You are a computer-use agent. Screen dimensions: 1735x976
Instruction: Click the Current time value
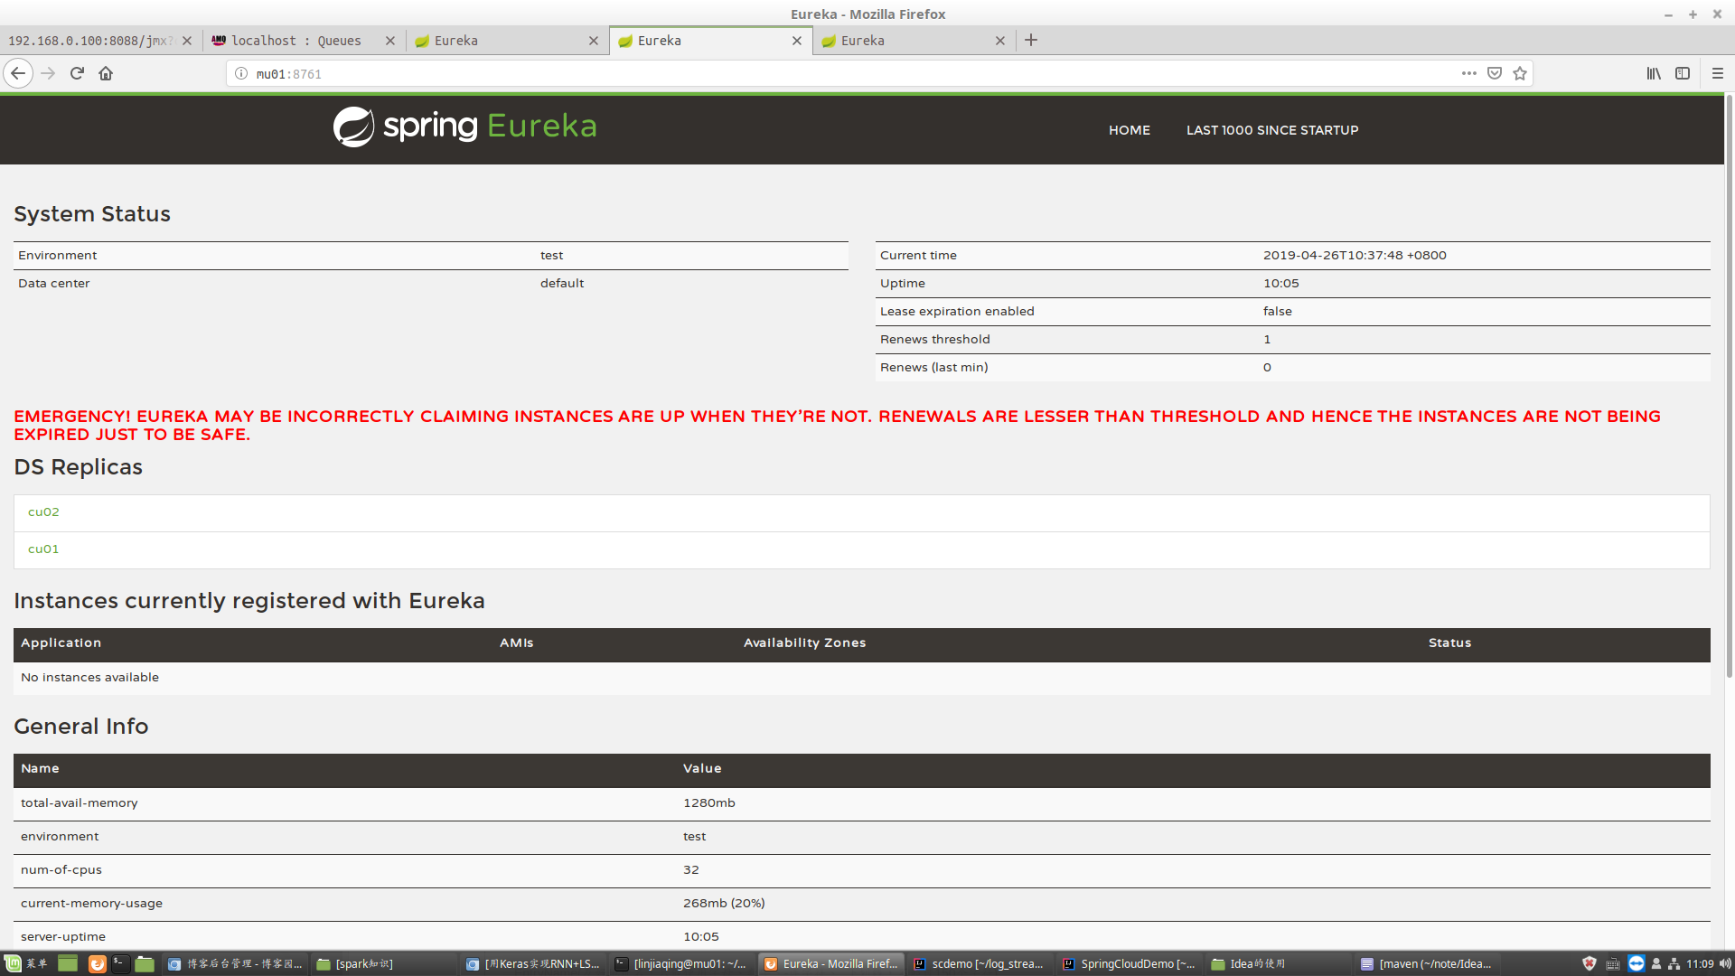(1355, 255)
